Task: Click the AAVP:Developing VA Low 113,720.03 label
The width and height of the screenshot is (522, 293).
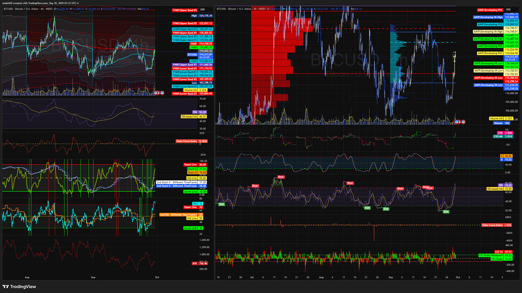Action: pyautogui.click(x=496, y=71)
